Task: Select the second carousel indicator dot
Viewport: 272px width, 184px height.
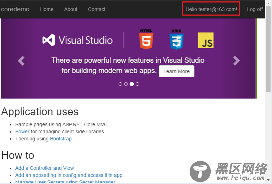Action: coord(126,84)
